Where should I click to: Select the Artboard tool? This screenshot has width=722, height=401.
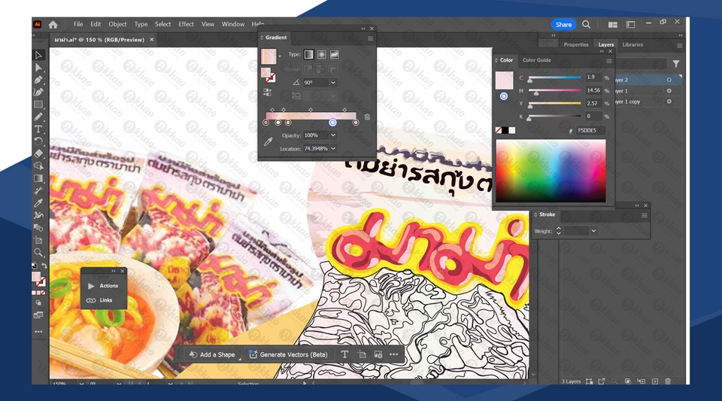(38, 240)
